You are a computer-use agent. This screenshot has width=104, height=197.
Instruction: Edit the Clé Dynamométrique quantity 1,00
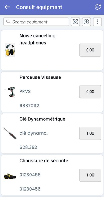point(90,133)
